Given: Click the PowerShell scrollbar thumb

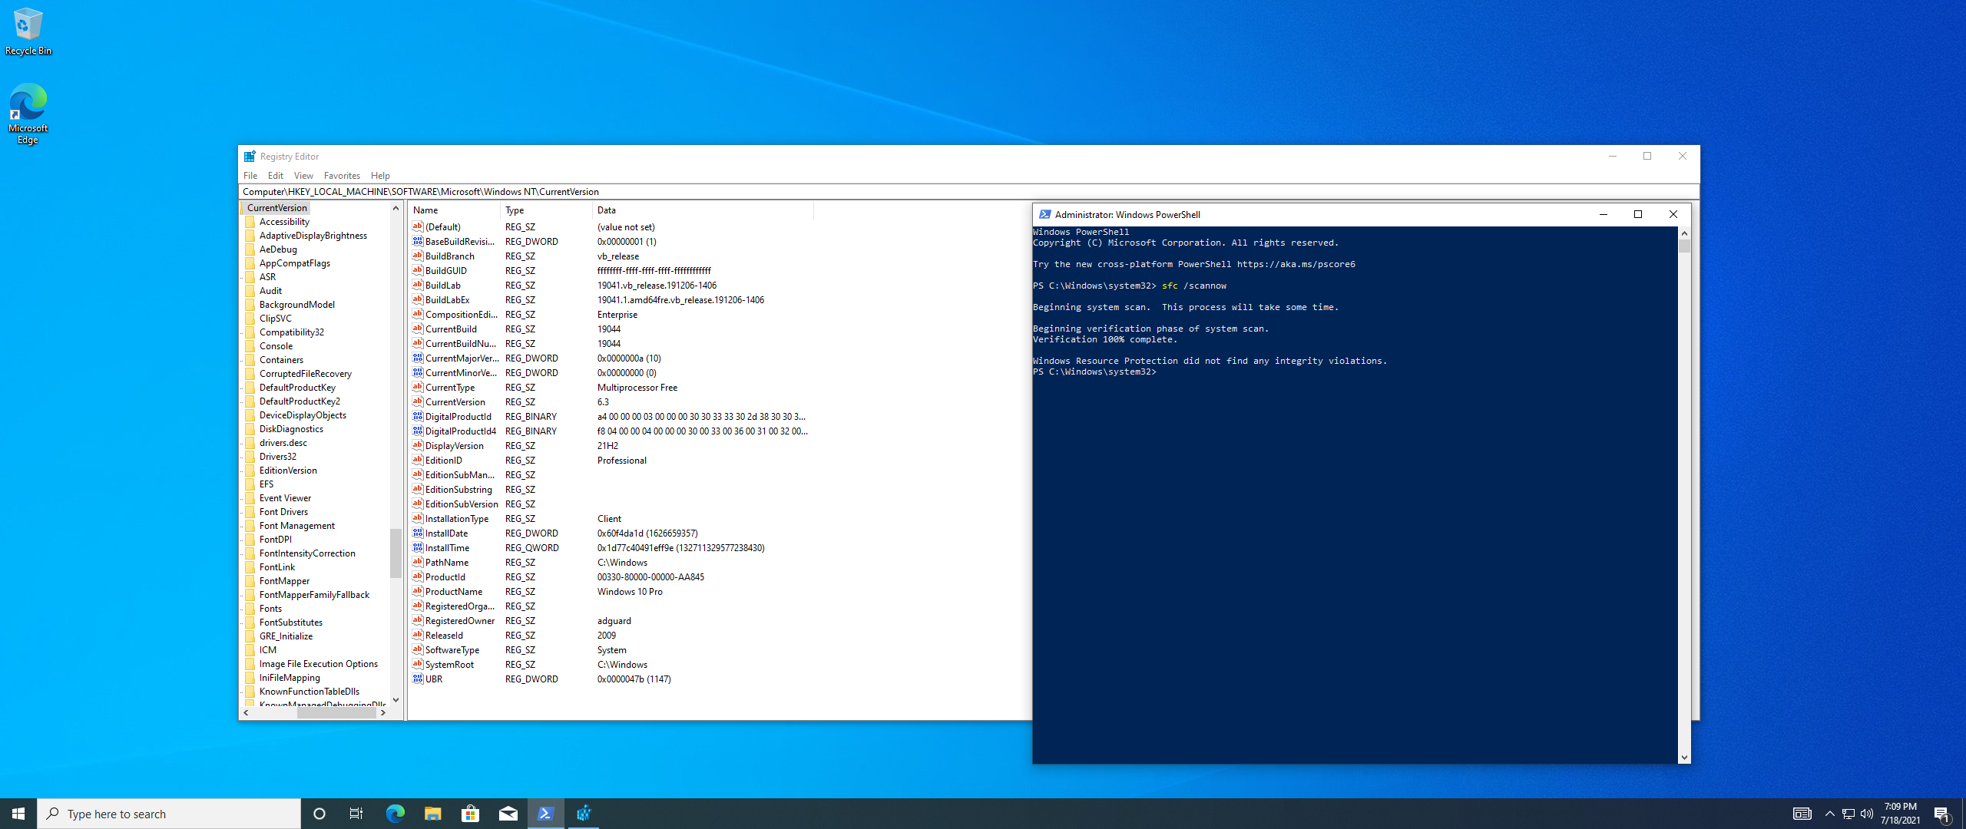Looking at the screenshot, I should pyautogui.click(x=1685, y=246).
